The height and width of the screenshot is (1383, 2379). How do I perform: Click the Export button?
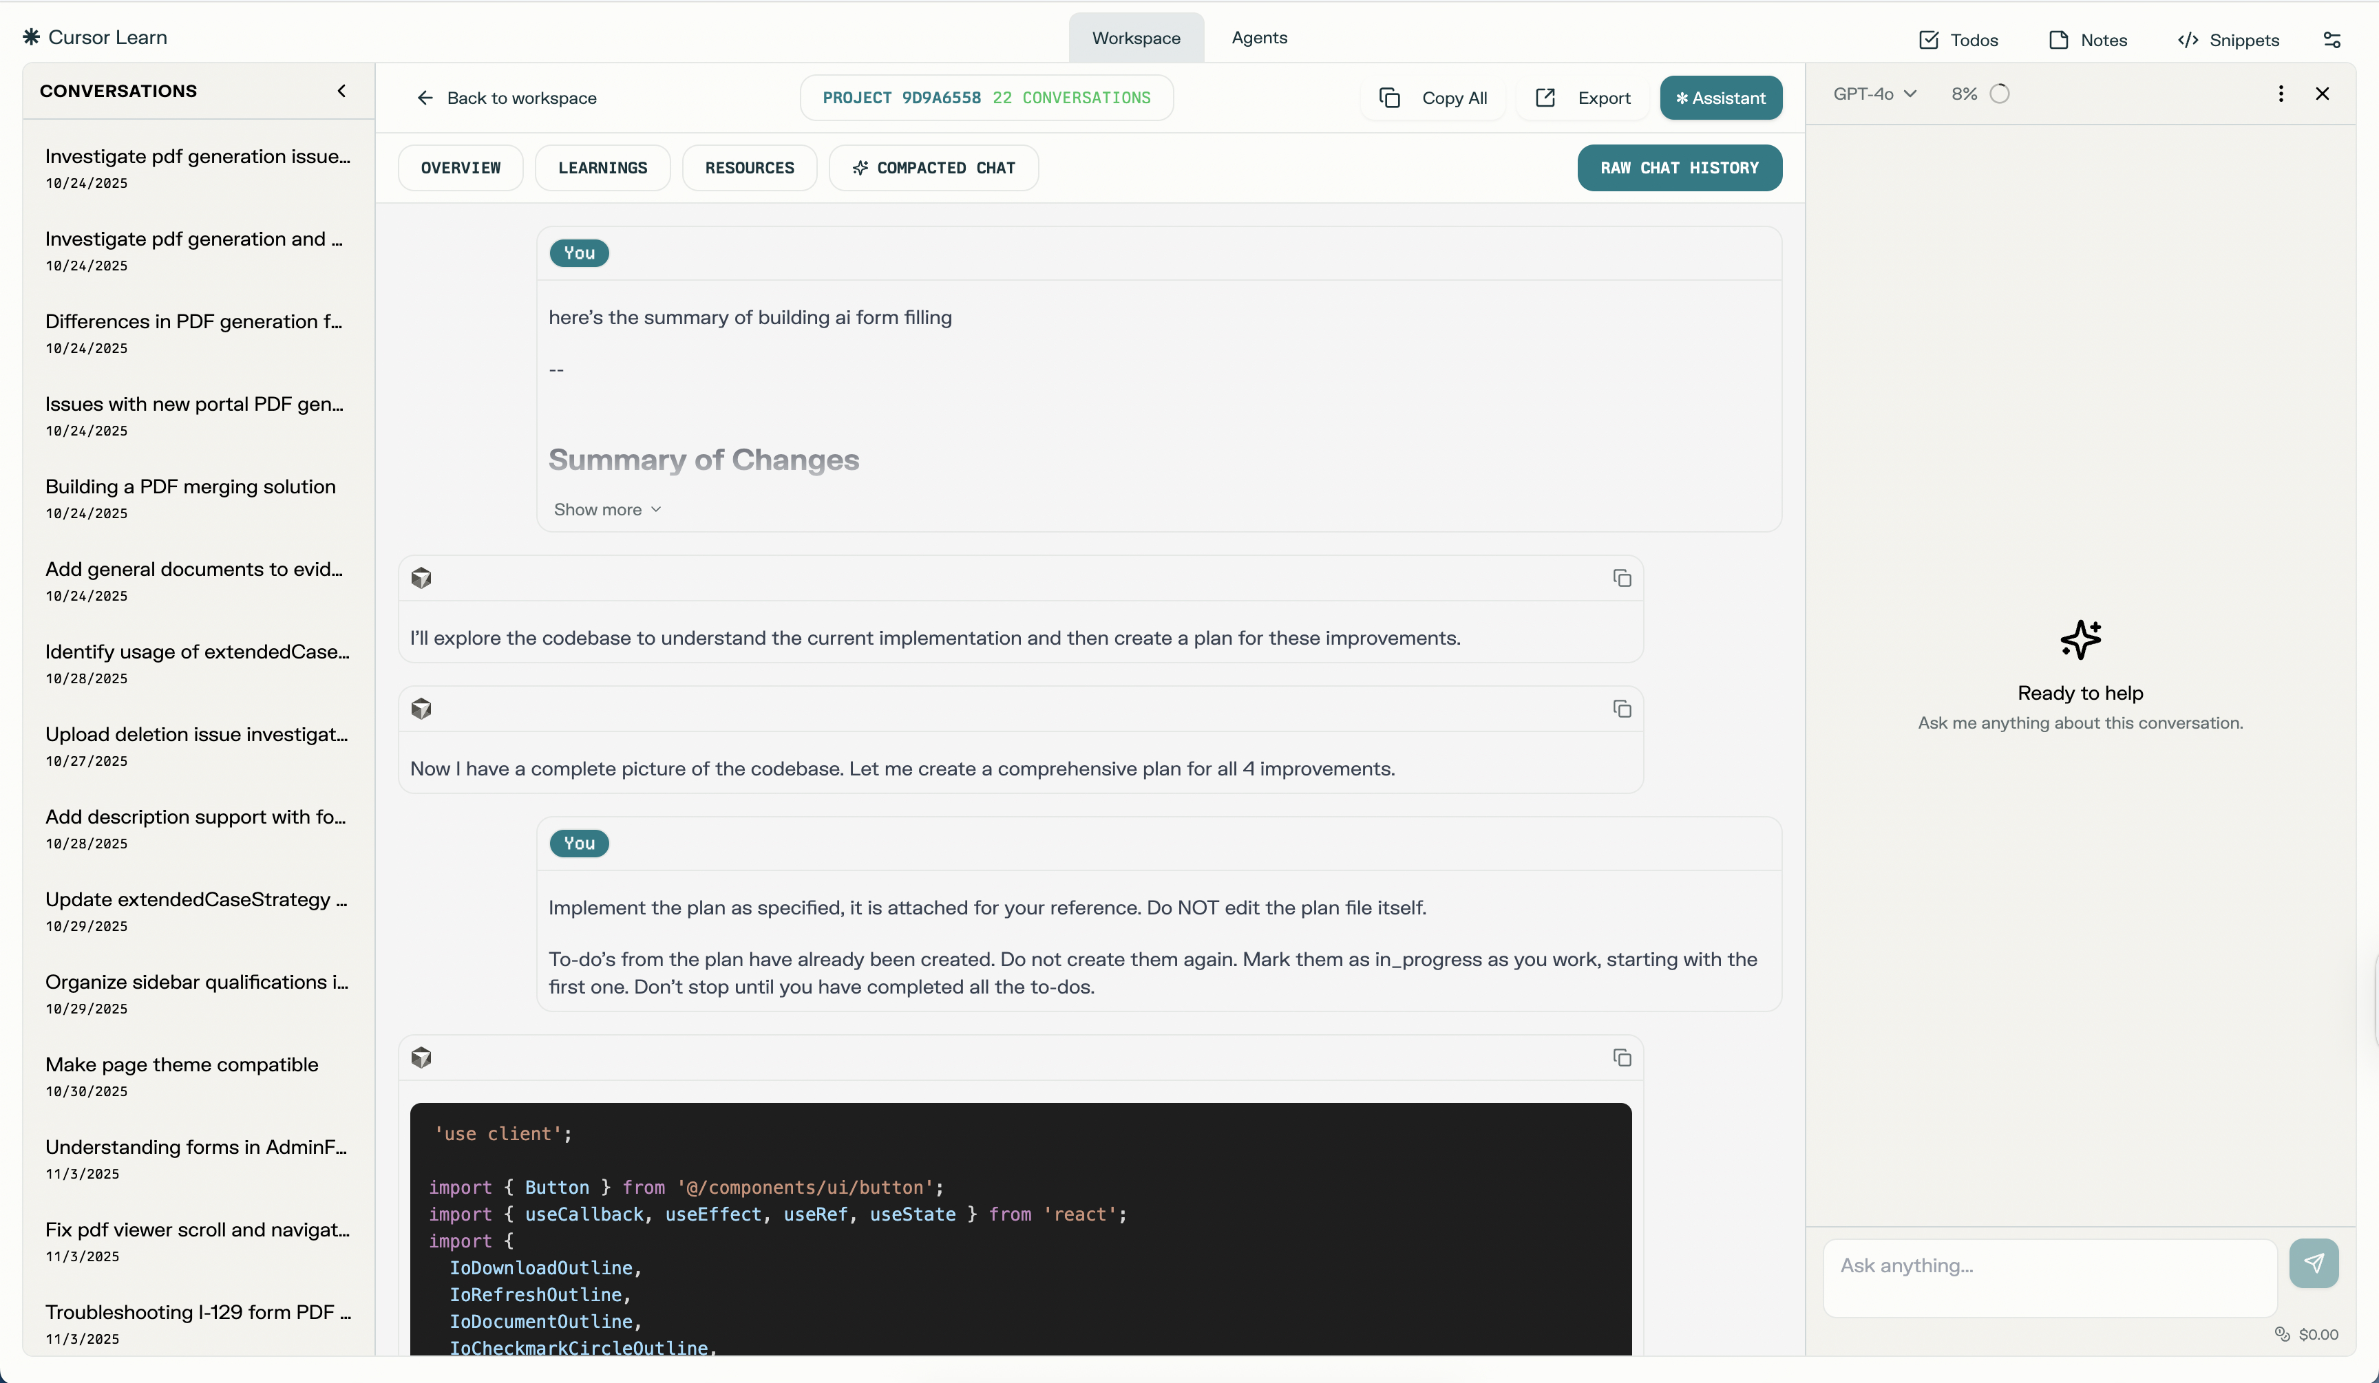1584,98
